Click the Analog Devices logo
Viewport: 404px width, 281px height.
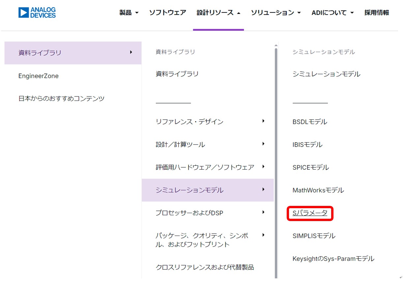37,13
